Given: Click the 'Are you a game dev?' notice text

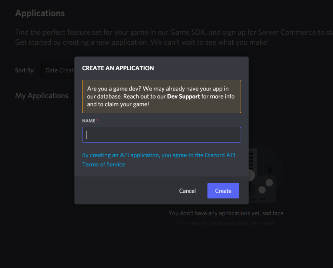Looking at the screenshot, I should click(161, 96).
